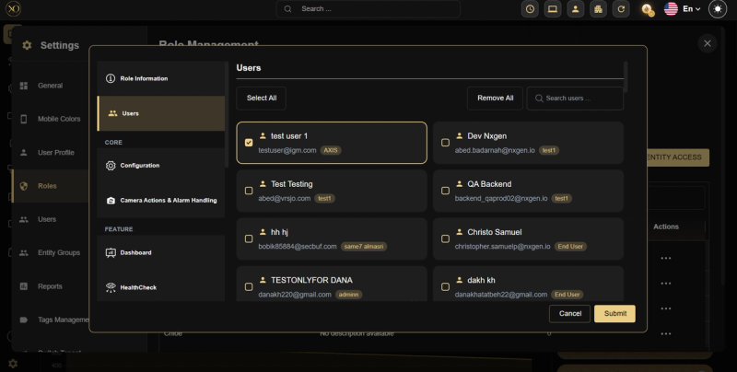The width and height of the screenshot is (737, 372).
Task: Click the refresh icon in top bar
Action: pyautogui.click(x=621, y=9)
